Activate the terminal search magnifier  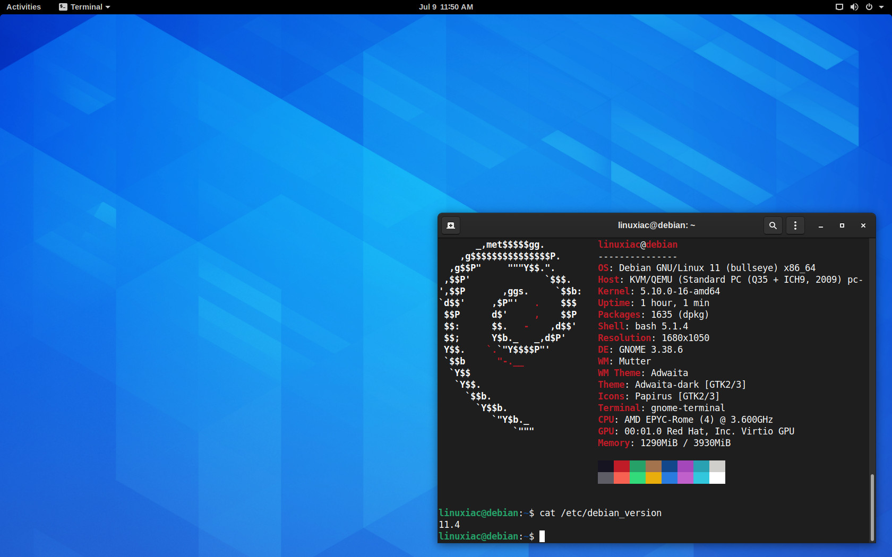pyautogui.click(x=773, y=225)
